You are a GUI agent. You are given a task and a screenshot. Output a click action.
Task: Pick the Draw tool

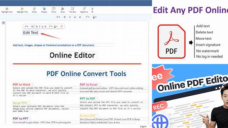click(x=62, y=10)
